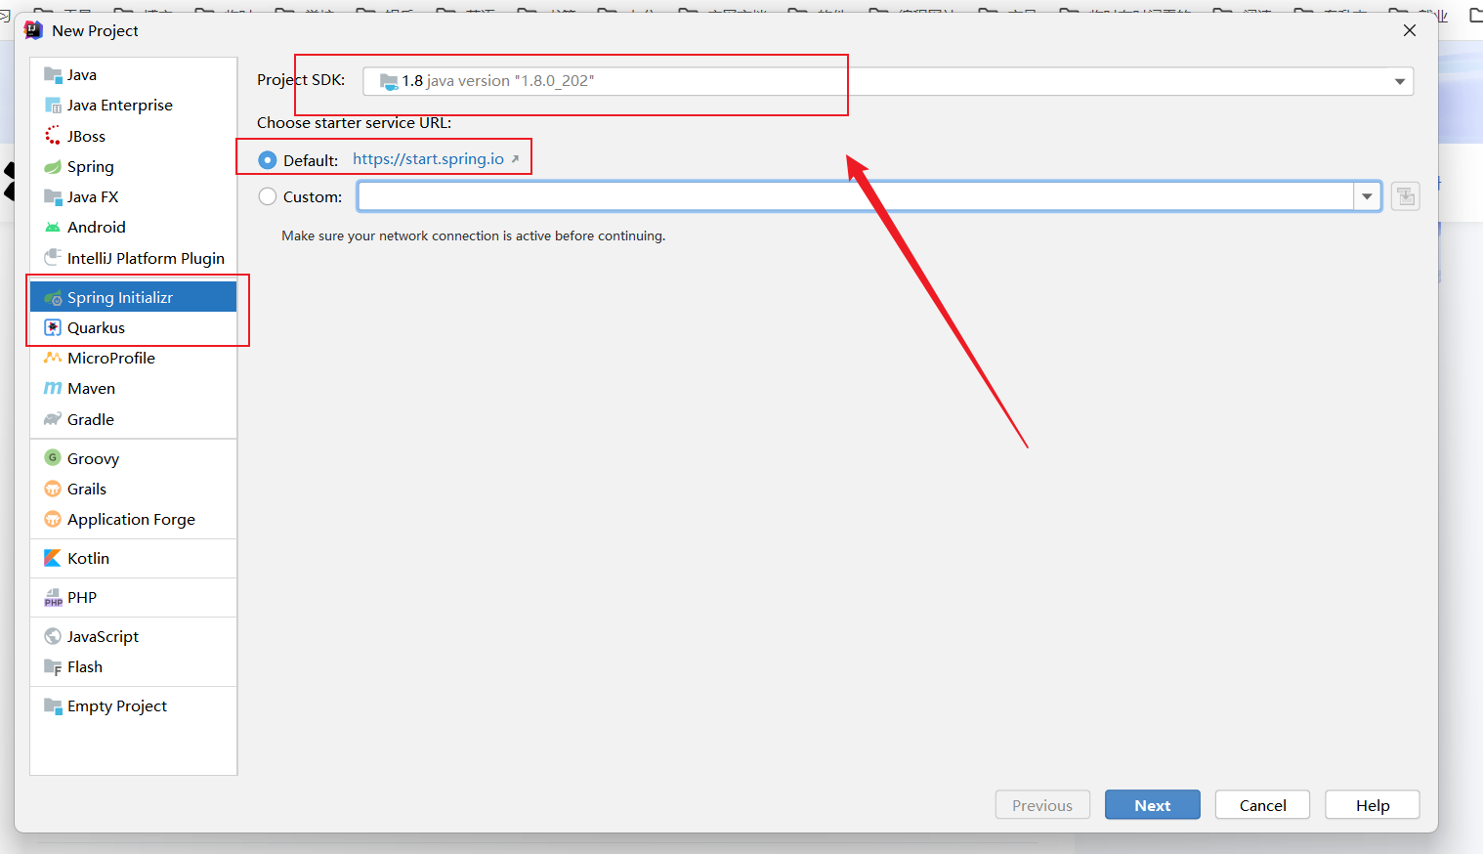This screenshot has height=854, width=1483.
Task: Select the Spring leaf icon
Action: pos(53,167)
